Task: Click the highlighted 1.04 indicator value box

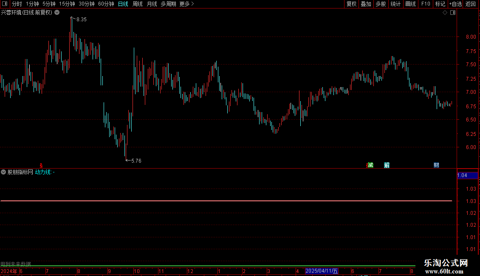Action: click(x=467, y=175)
